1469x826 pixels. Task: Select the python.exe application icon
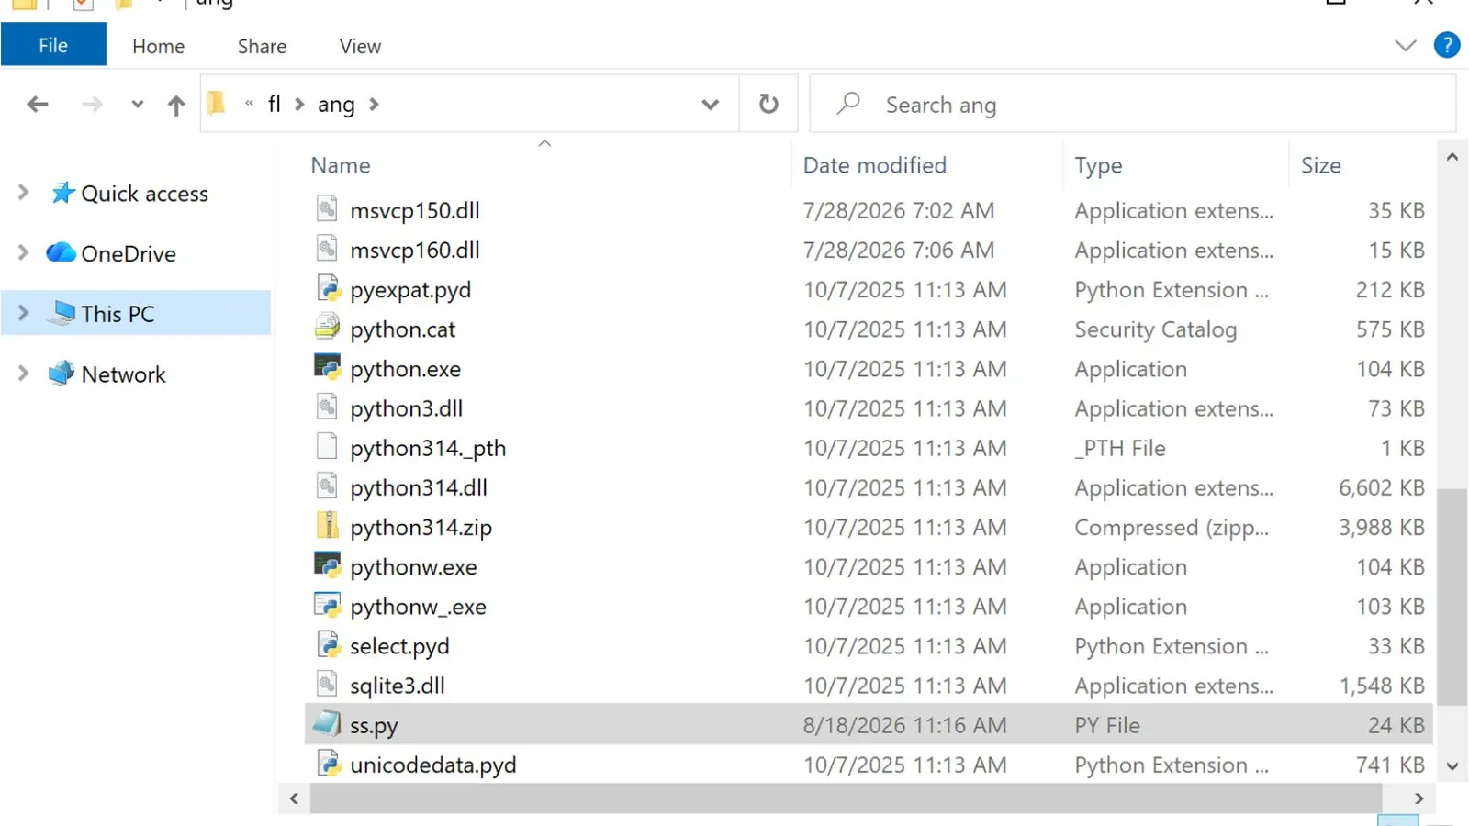click(327, 367)
